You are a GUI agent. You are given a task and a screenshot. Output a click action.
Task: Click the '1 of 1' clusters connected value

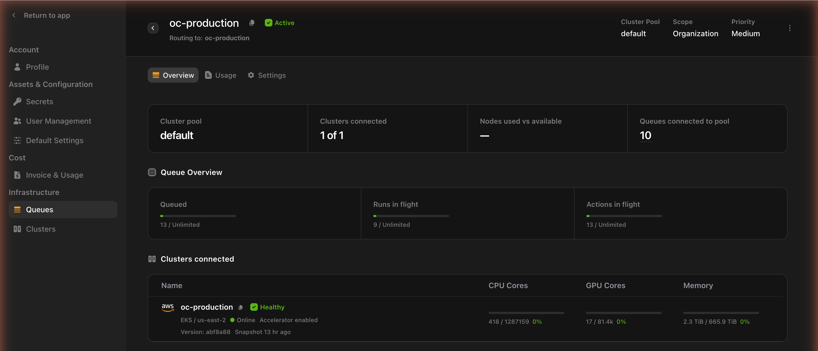332,135
